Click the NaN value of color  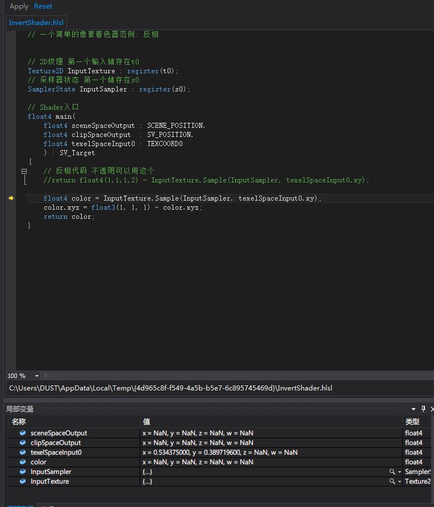click(x=198, y=462)
